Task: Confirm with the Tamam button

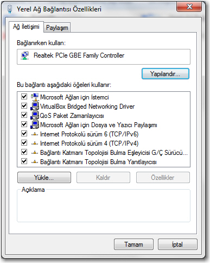Action: point(133,245)
